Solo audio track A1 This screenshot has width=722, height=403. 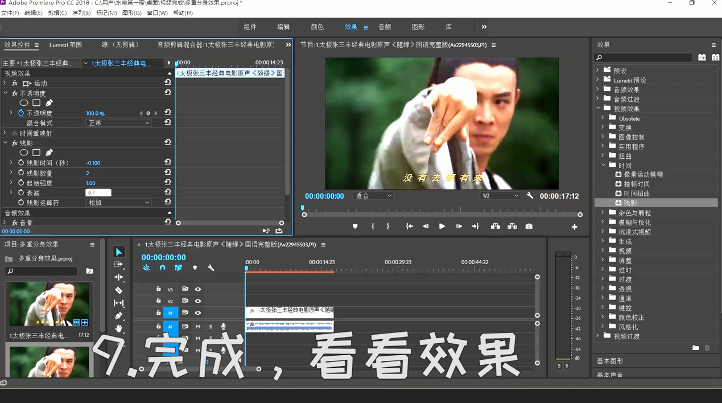point(211,327)
